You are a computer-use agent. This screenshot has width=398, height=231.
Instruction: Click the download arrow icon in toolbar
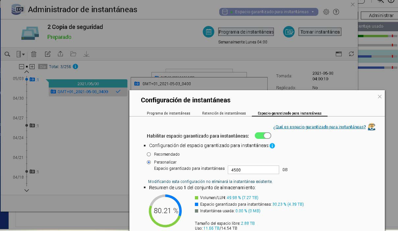pos(86,54)
